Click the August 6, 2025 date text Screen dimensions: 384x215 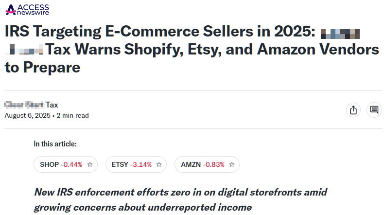[27, 115]
